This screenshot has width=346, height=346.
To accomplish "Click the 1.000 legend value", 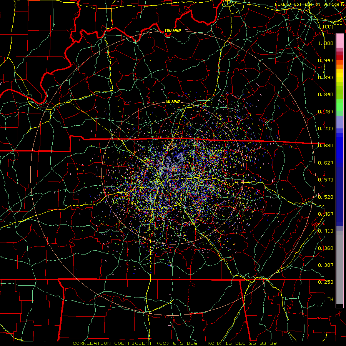I will pyautogui.click(x=326, y=43).
